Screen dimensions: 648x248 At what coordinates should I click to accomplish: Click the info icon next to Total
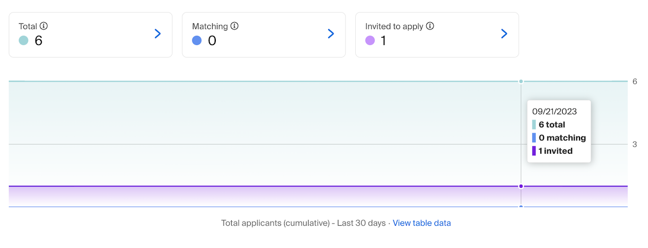(x=44, y=26)
